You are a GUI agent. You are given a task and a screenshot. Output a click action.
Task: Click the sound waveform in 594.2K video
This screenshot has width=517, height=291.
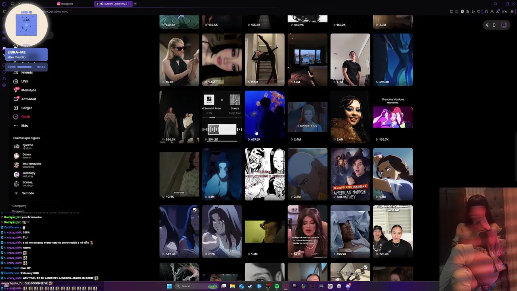(x=222, y=129)
